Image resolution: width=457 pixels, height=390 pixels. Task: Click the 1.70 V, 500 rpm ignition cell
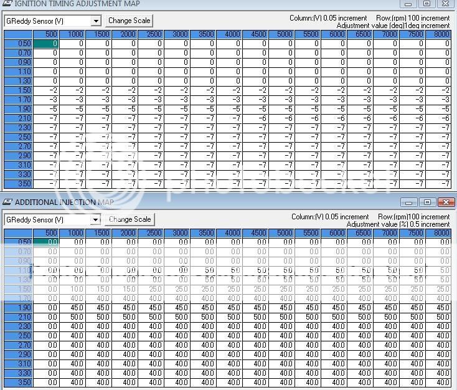click(x=45, y=100)
